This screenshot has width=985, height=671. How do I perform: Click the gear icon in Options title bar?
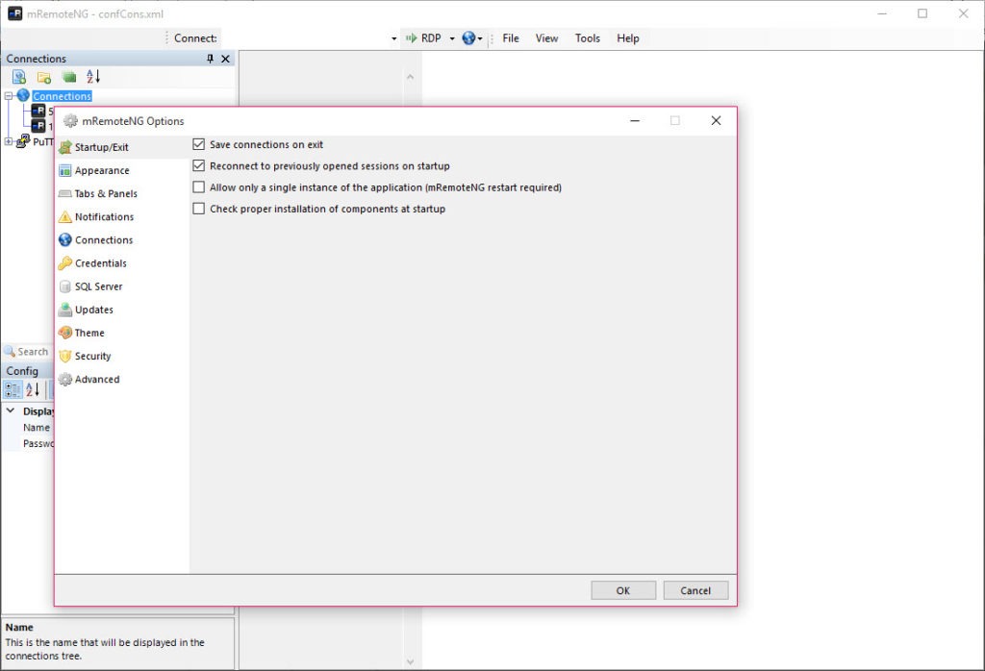click(70, 121)
